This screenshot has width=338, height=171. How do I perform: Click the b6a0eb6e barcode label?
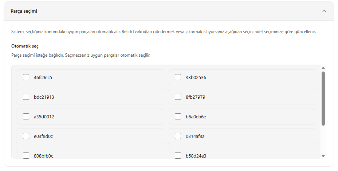pos(196,117)
